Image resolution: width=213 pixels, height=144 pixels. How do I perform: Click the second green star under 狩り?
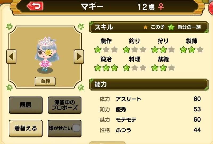(163, 50)
